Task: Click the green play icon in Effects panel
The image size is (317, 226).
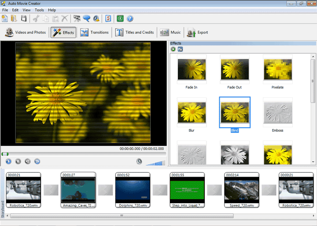Action: [173, 49]
